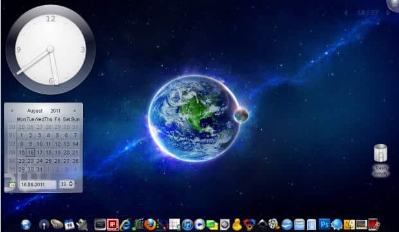Open the green chat bubbles icon
Screen dimensions: 399x232
(212, 225)
